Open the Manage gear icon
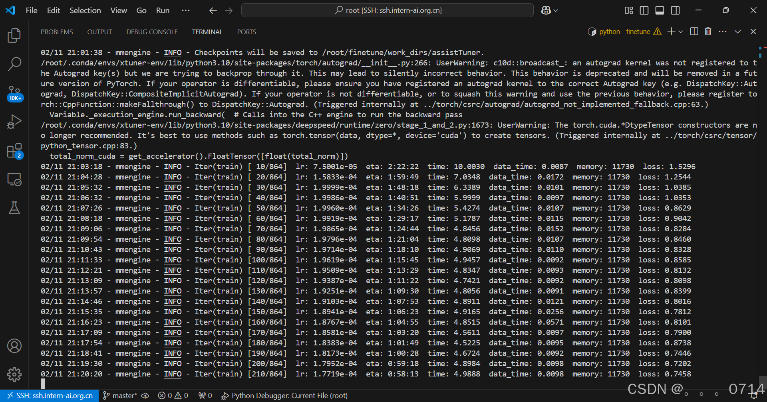 (x=14, y=374)
